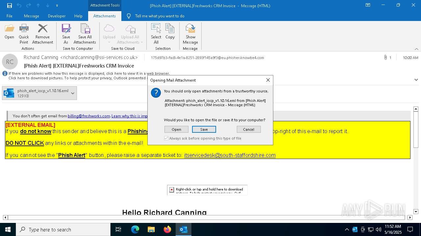Click Previous Item up arrow
This screenshot has width=421, height=236.
coord(38,6)
